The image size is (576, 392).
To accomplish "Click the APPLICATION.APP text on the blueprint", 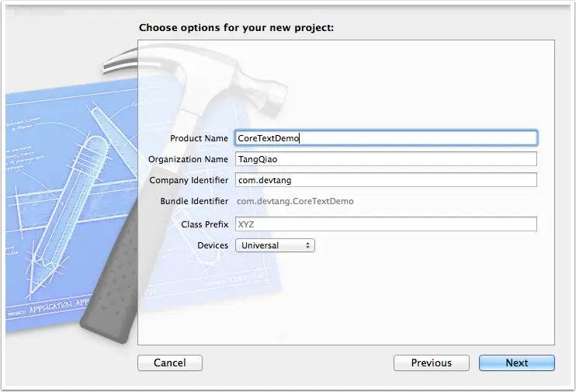I will (x=60, y=306).
